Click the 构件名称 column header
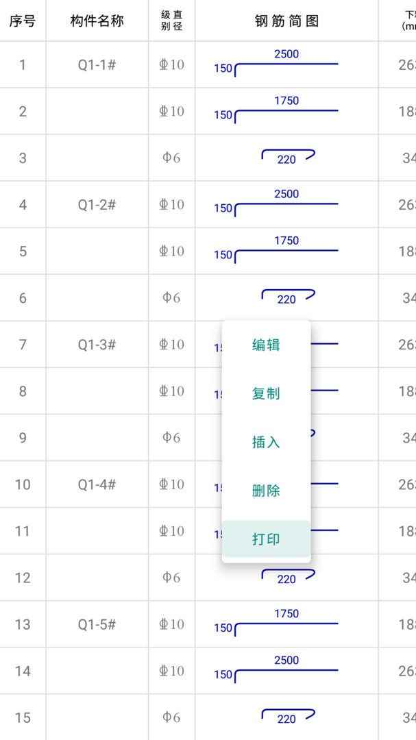Image resolution: width=416 pixels, height=740 pixels. coord(97,21)
